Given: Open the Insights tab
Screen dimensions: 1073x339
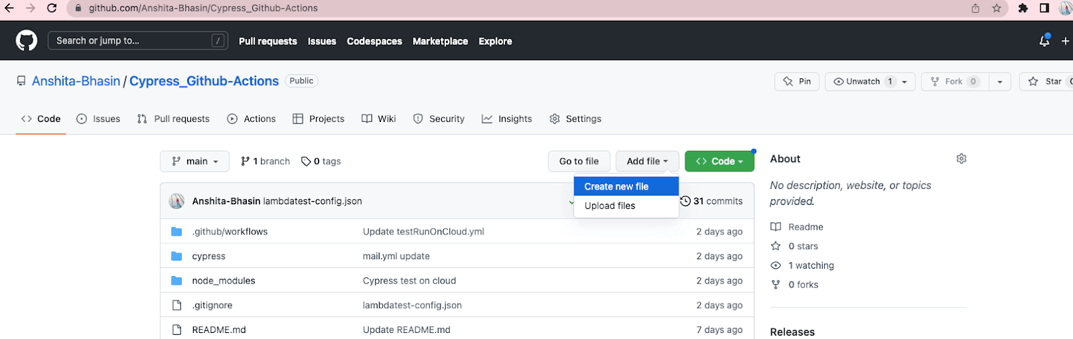Looking at the screenshot, I should (x=507, y=119).
